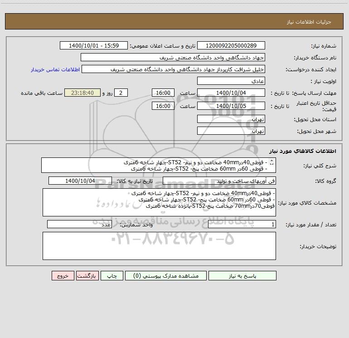
Task: Click the price validity date 1400/10/05
Action: pos(231,106)
